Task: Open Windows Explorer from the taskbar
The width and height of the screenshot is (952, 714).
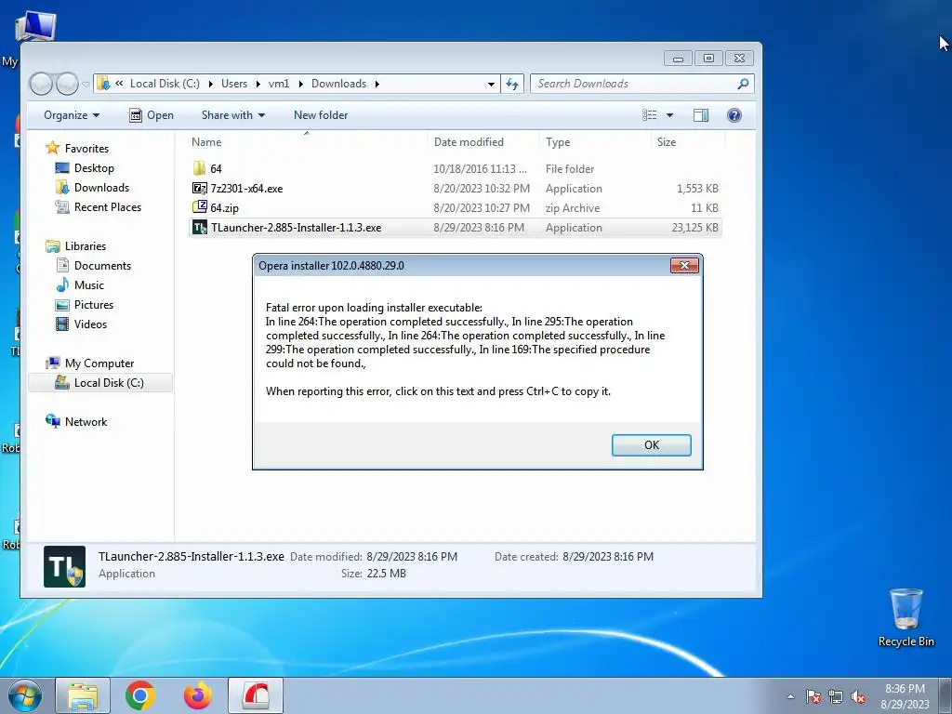Action: [83, 695]
